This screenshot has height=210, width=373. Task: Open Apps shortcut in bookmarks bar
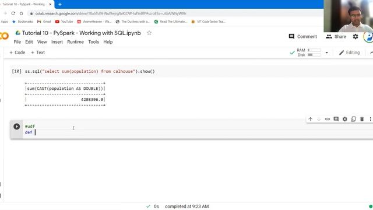(x=4, y=22)
